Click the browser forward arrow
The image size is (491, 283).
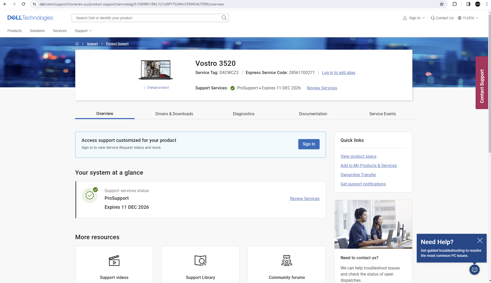(14, 4)
